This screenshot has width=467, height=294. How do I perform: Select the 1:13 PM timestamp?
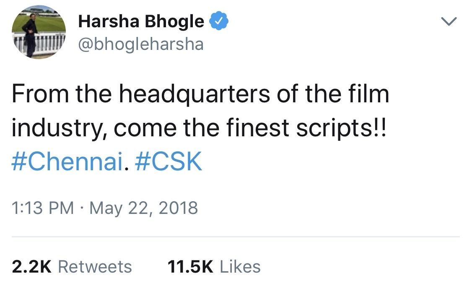(43, 208)
